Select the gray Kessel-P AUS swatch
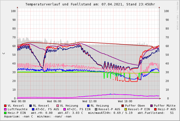The width and height of the screenshot is (180, 121). (x=96, y=109)
